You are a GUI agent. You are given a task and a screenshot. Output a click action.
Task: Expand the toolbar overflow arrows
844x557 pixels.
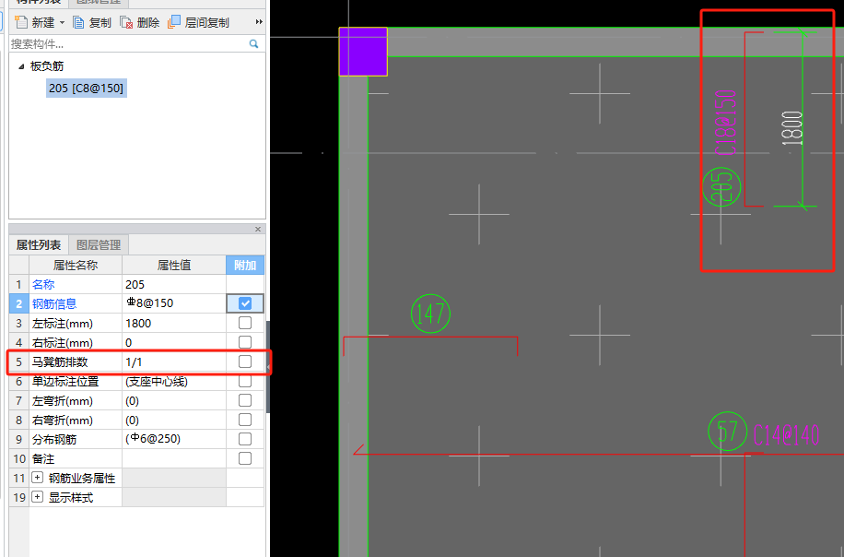(x=259, y=22)
